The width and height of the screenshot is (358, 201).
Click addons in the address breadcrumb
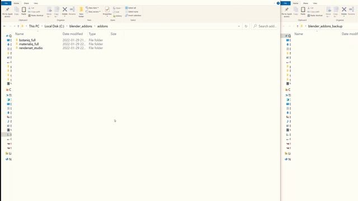[x=102, y=26]
